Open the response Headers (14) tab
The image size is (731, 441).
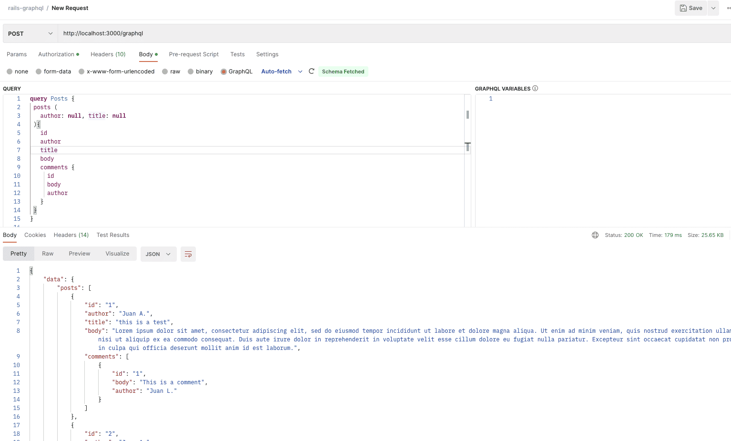[71, 235]
